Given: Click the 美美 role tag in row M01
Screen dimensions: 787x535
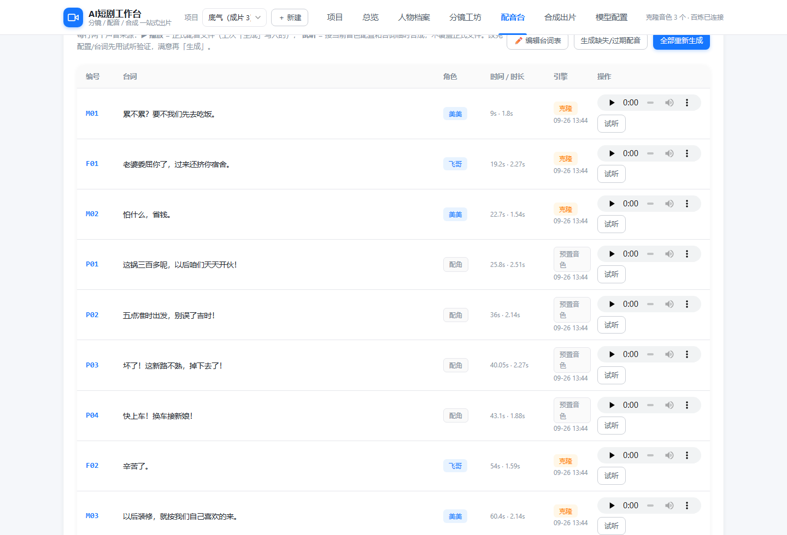Looking at the screenshot, I should [x=455, y=114].
